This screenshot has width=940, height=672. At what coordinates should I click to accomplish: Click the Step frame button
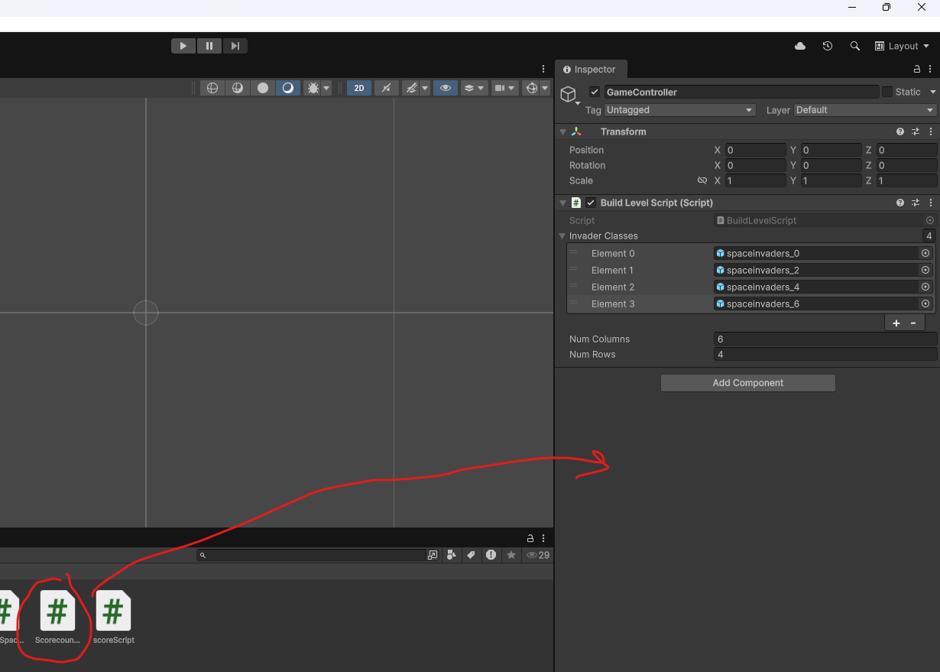point(235,46)
